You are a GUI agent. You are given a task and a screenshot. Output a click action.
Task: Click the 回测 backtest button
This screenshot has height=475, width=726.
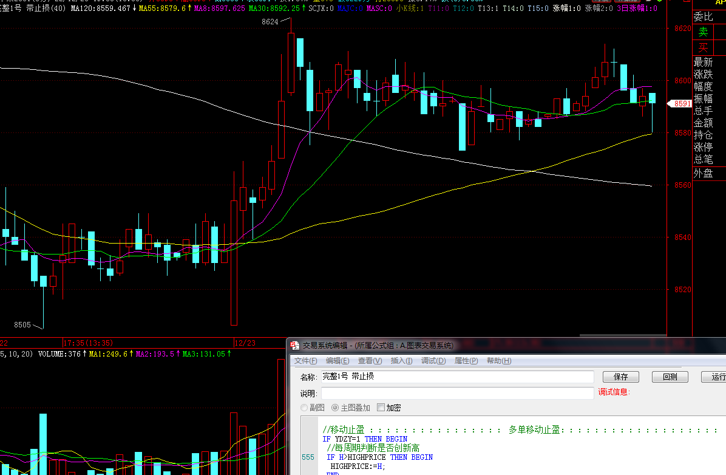[x=670, y=377]
